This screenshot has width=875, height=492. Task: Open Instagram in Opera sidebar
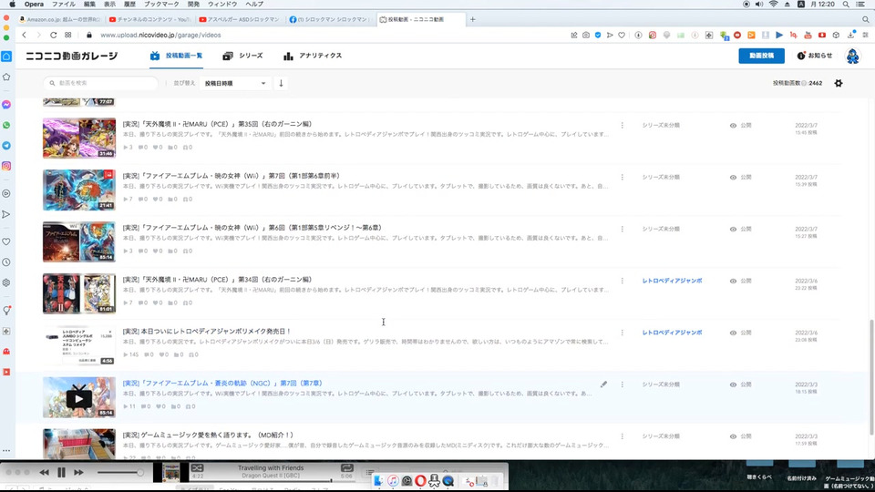pyautogui.click(x=6, y=166)
